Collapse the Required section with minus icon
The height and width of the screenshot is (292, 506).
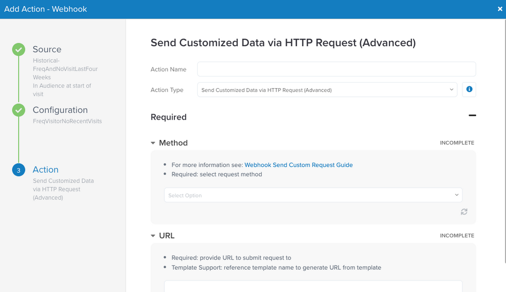pyautogui.click(x=472, y=116)
